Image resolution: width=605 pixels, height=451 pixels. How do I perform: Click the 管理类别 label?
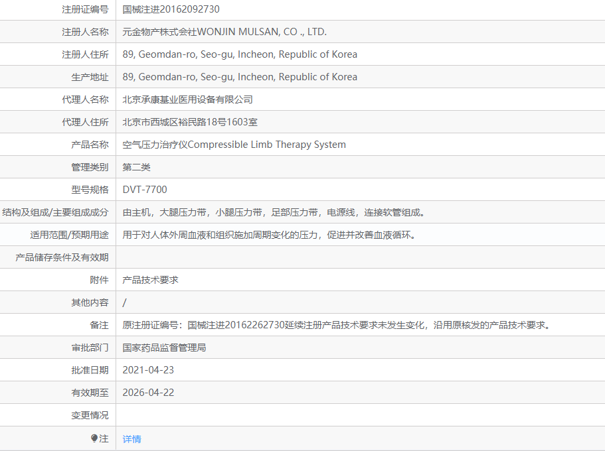pyautogui.click(x=90, y=167)
